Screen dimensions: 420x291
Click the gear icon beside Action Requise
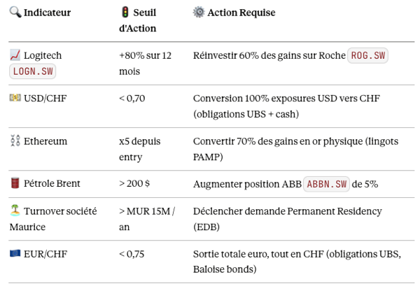(199, 13)
